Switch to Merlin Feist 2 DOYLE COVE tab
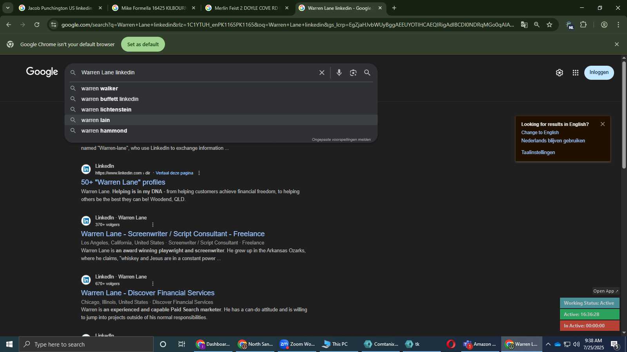This screenshot has width=627, height=352. point(246,8)
